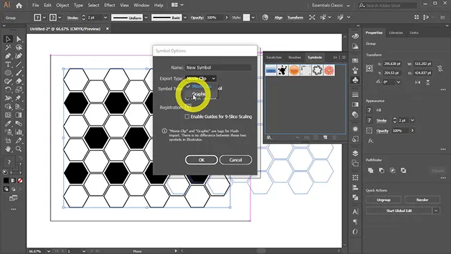Viewport: 451px width, 254px height.
Task: Open Stroke weight dropdown in Appearance
Action: [412, 120]
